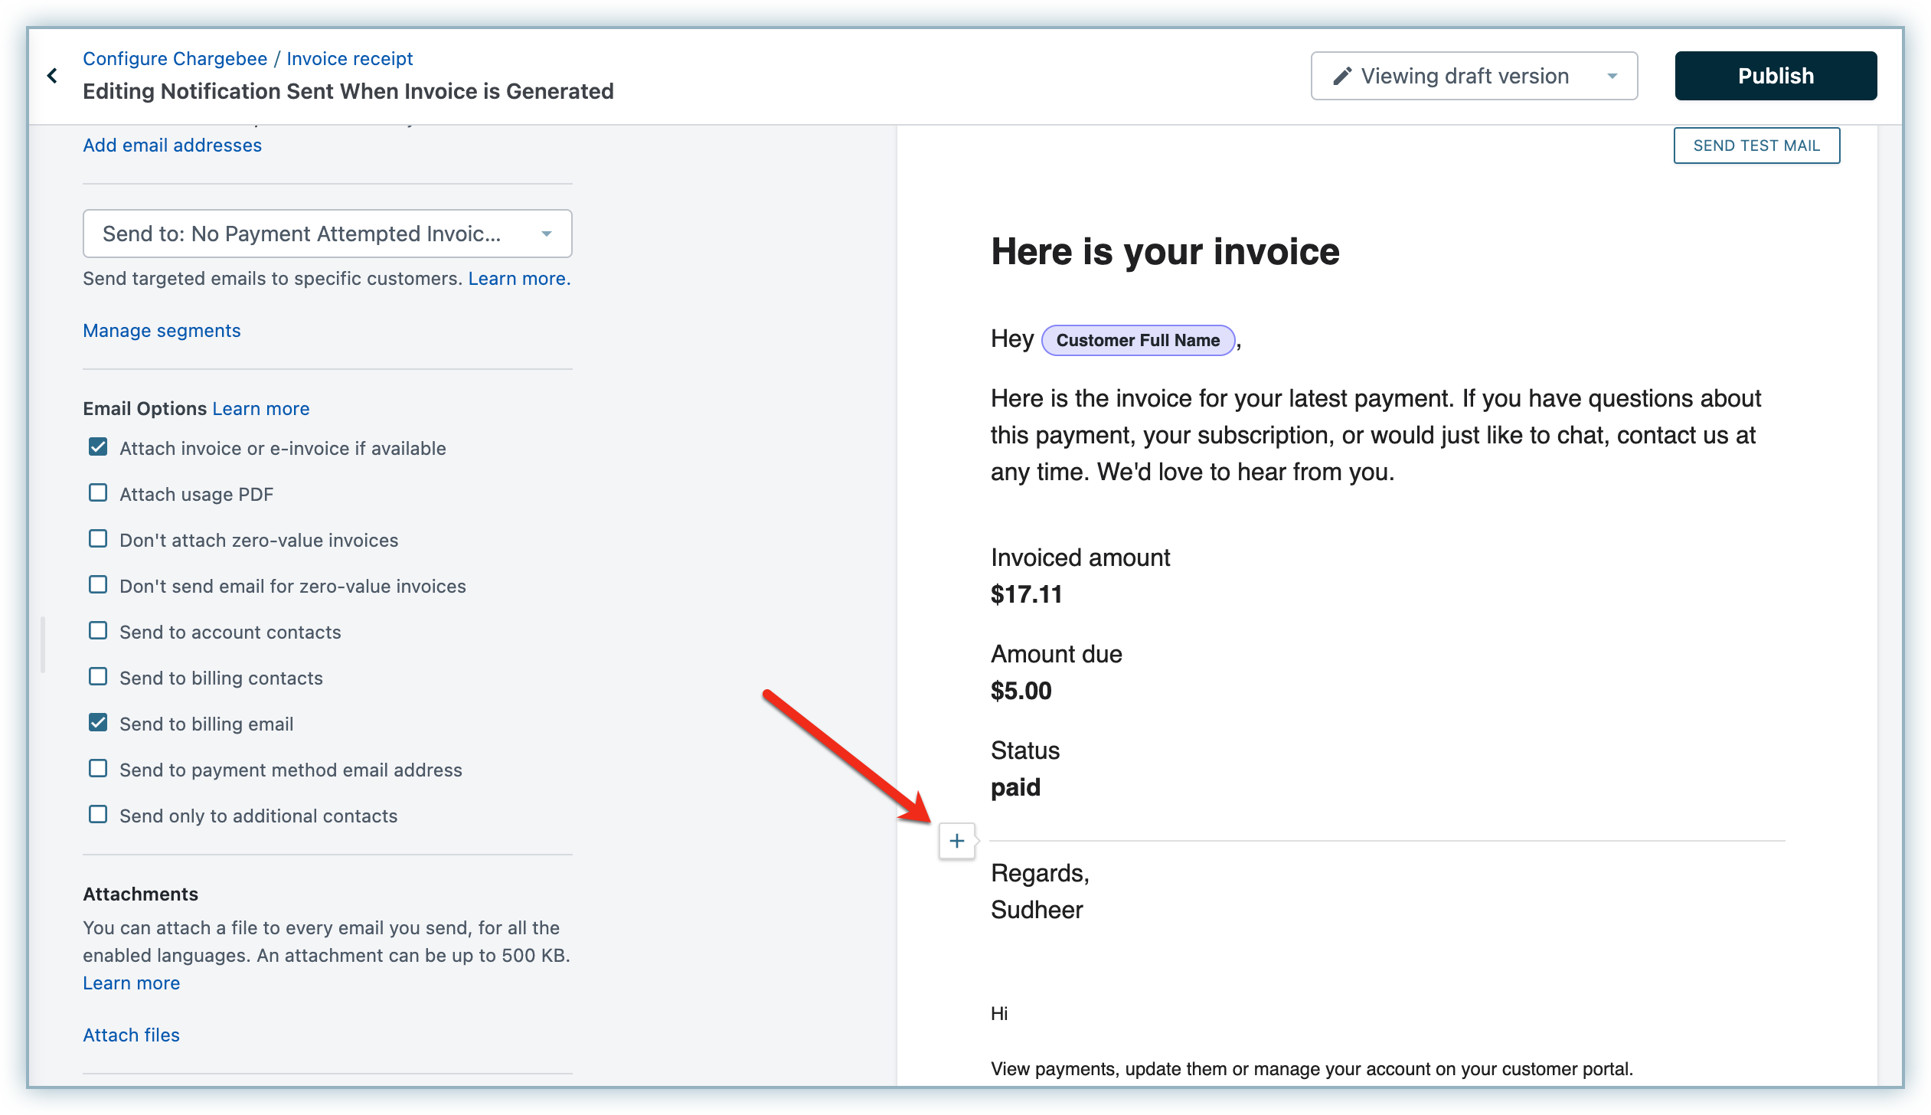The height and width of the screenshot is (1115, 1931).
Task: Click Attach files link
Action: click(x=131, y=1035)
